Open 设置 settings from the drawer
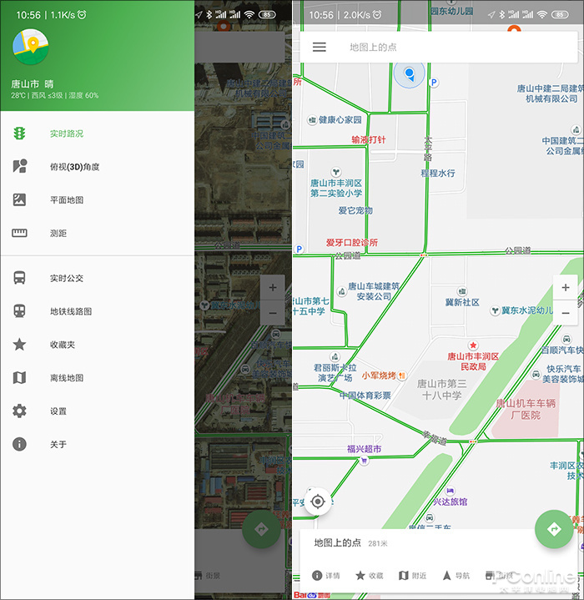584x600 pixels. 58,411
